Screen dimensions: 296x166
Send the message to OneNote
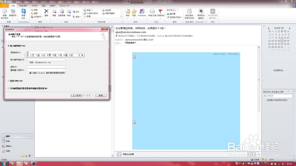[142, 13]
